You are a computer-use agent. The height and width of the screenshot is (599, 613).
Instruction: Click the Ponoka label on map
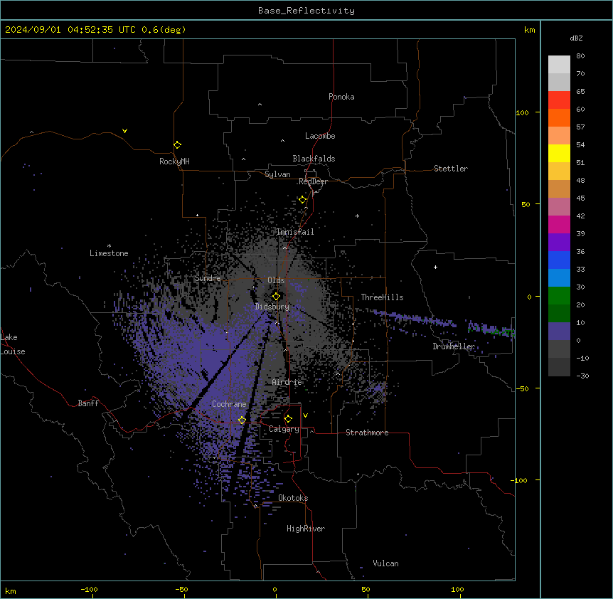tap(341, 97)
